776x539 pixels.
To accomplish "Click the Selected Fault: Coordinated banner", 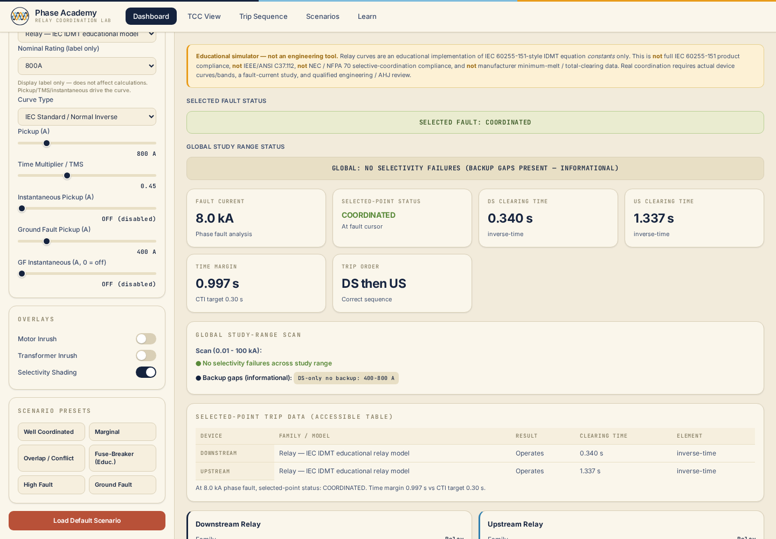I will point(475,122).
